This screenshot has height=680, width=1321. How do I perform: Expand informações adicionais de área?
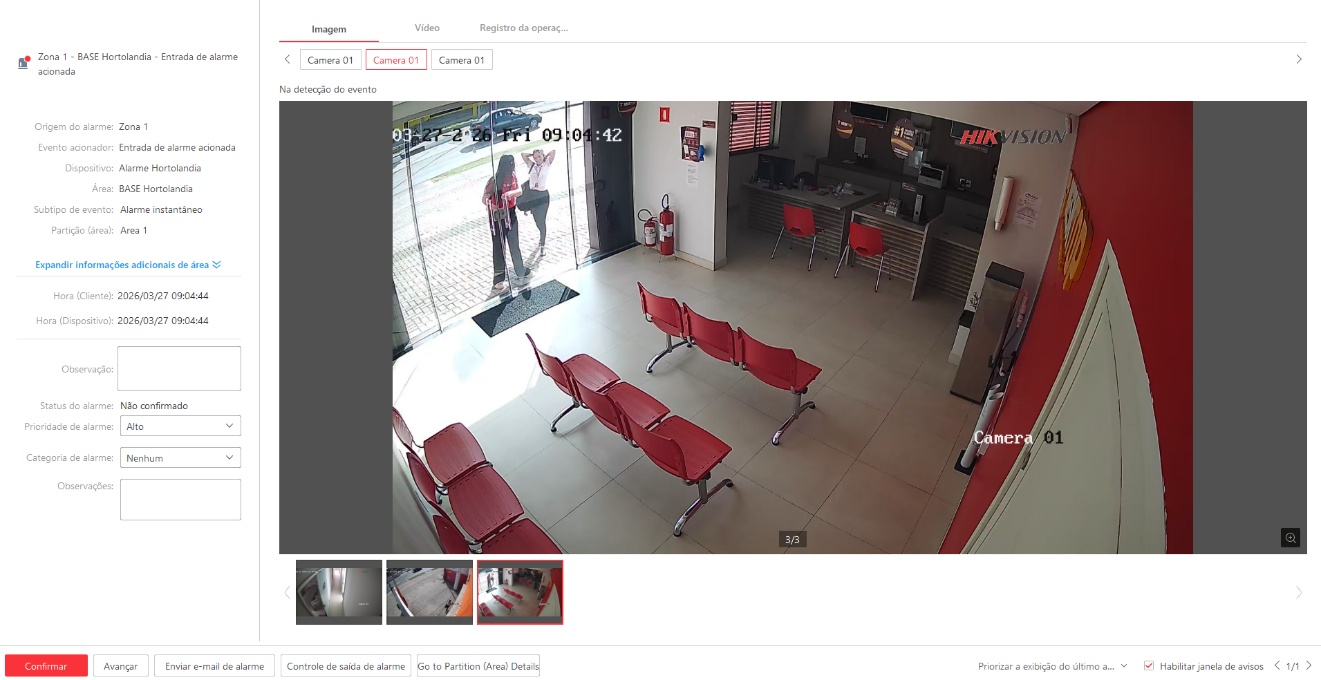pyautogui.click(x=128, y=265)
